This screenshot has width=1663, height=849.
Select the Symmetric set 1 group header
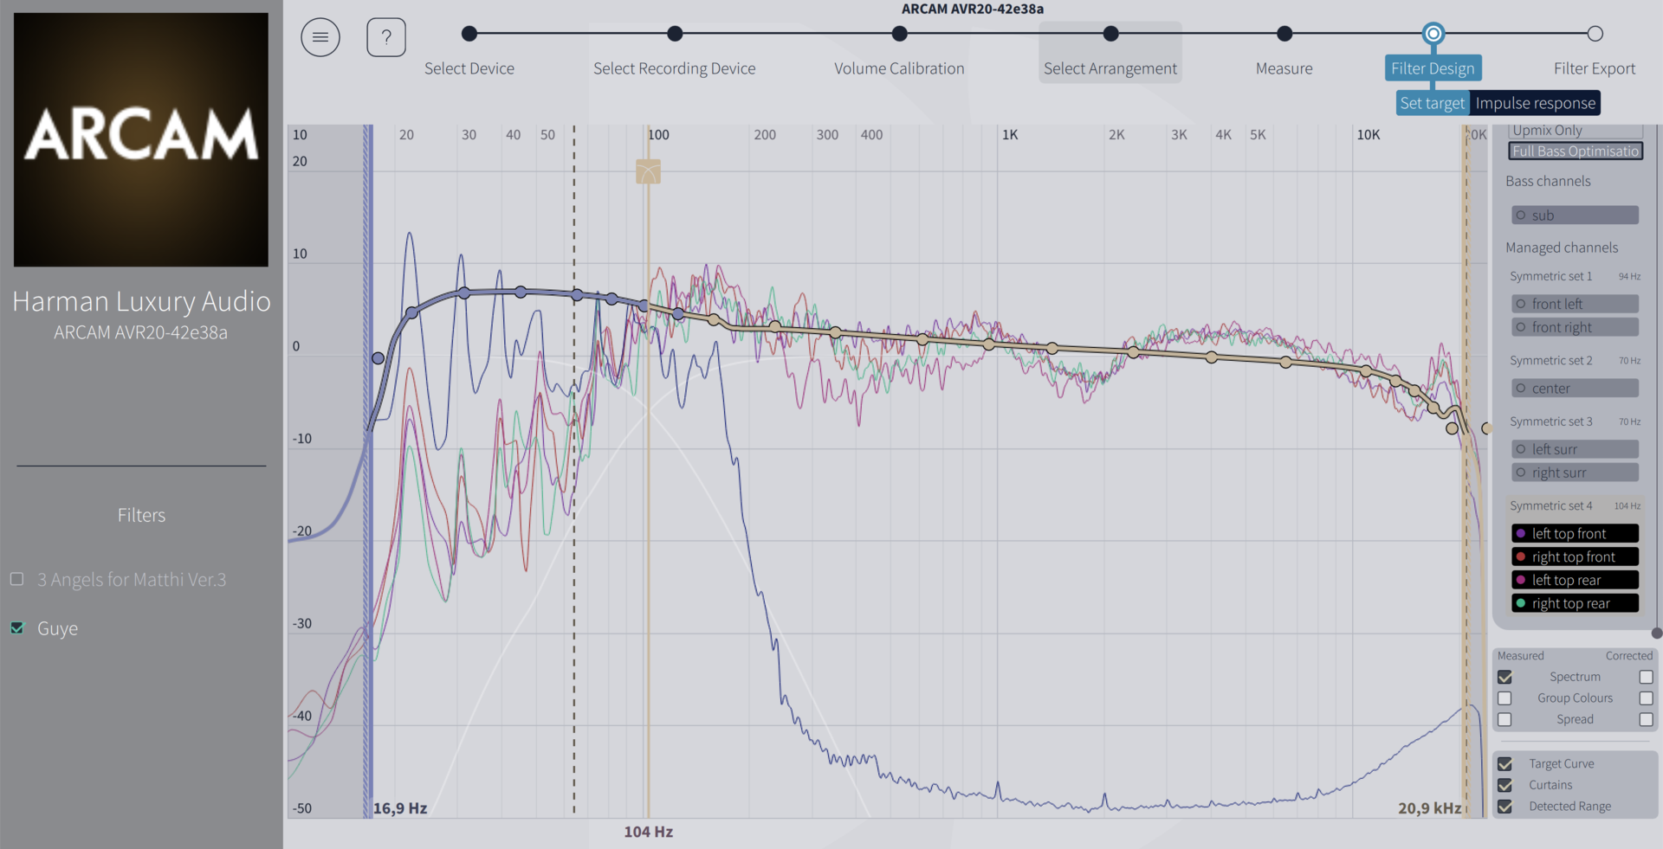click(1550, 276)
